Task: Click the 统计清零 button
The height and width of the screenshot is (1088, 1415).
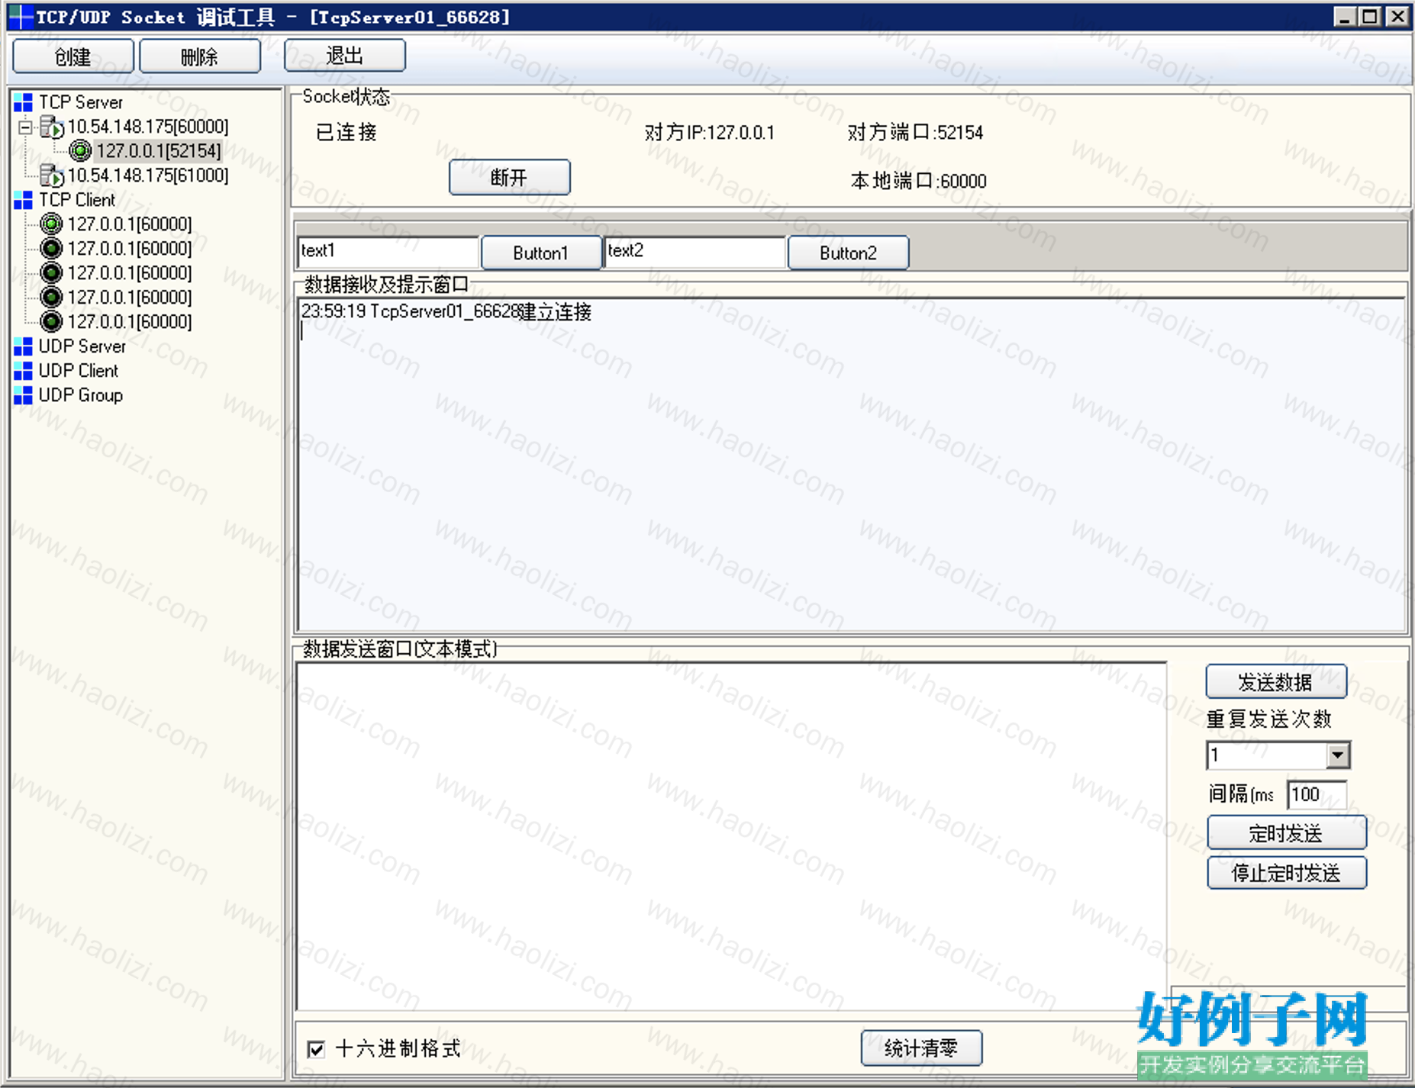Action: 921,1048
